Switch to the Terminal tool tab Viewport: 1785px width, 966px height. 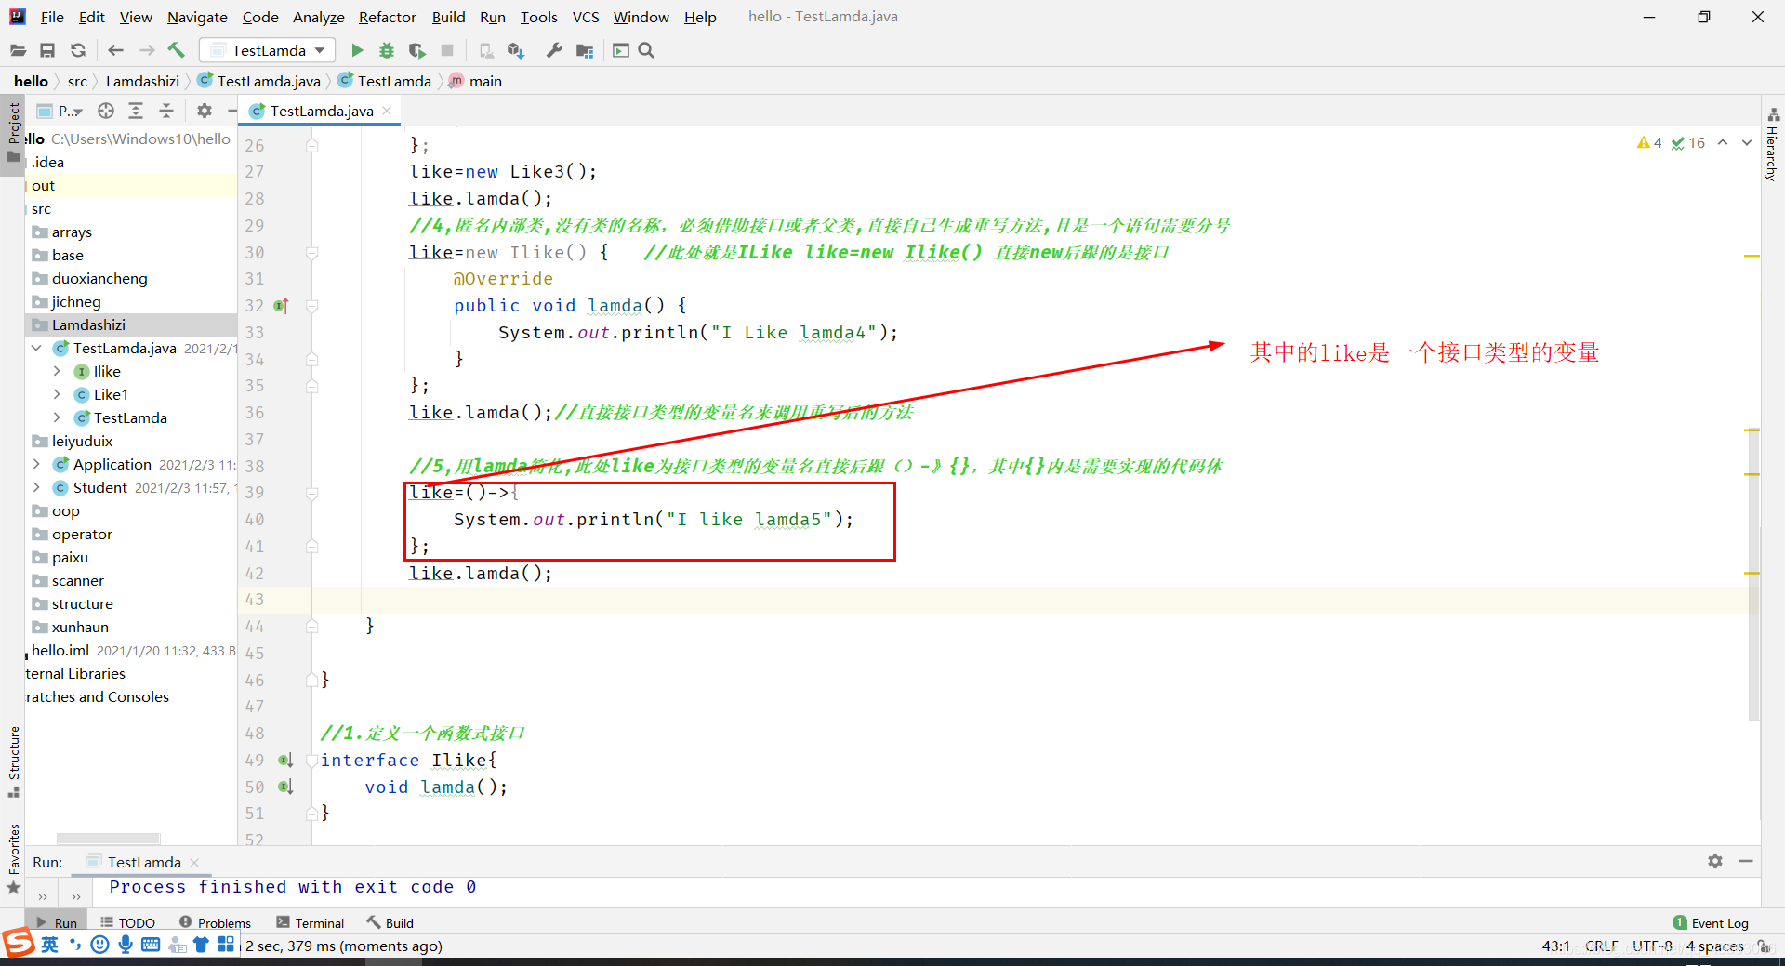pos(311,922)
